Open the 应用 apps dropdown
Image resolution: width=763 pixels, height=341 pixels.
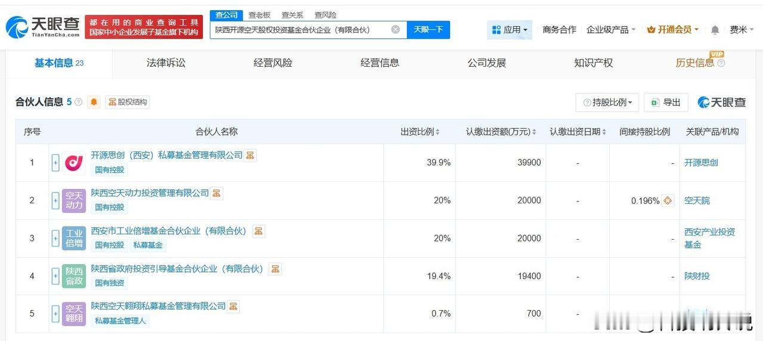click(x=510, y=29)
